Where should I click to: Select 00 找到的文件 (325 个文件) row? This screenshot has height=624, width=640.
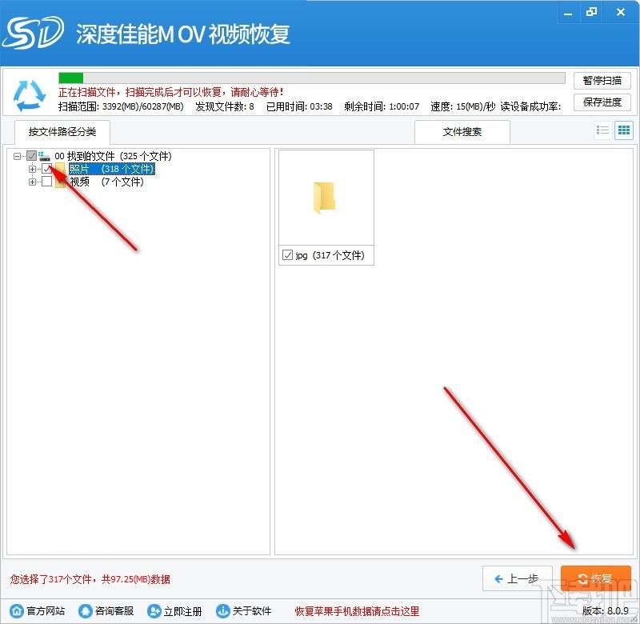pyautogui.click(x=113, y=156)
